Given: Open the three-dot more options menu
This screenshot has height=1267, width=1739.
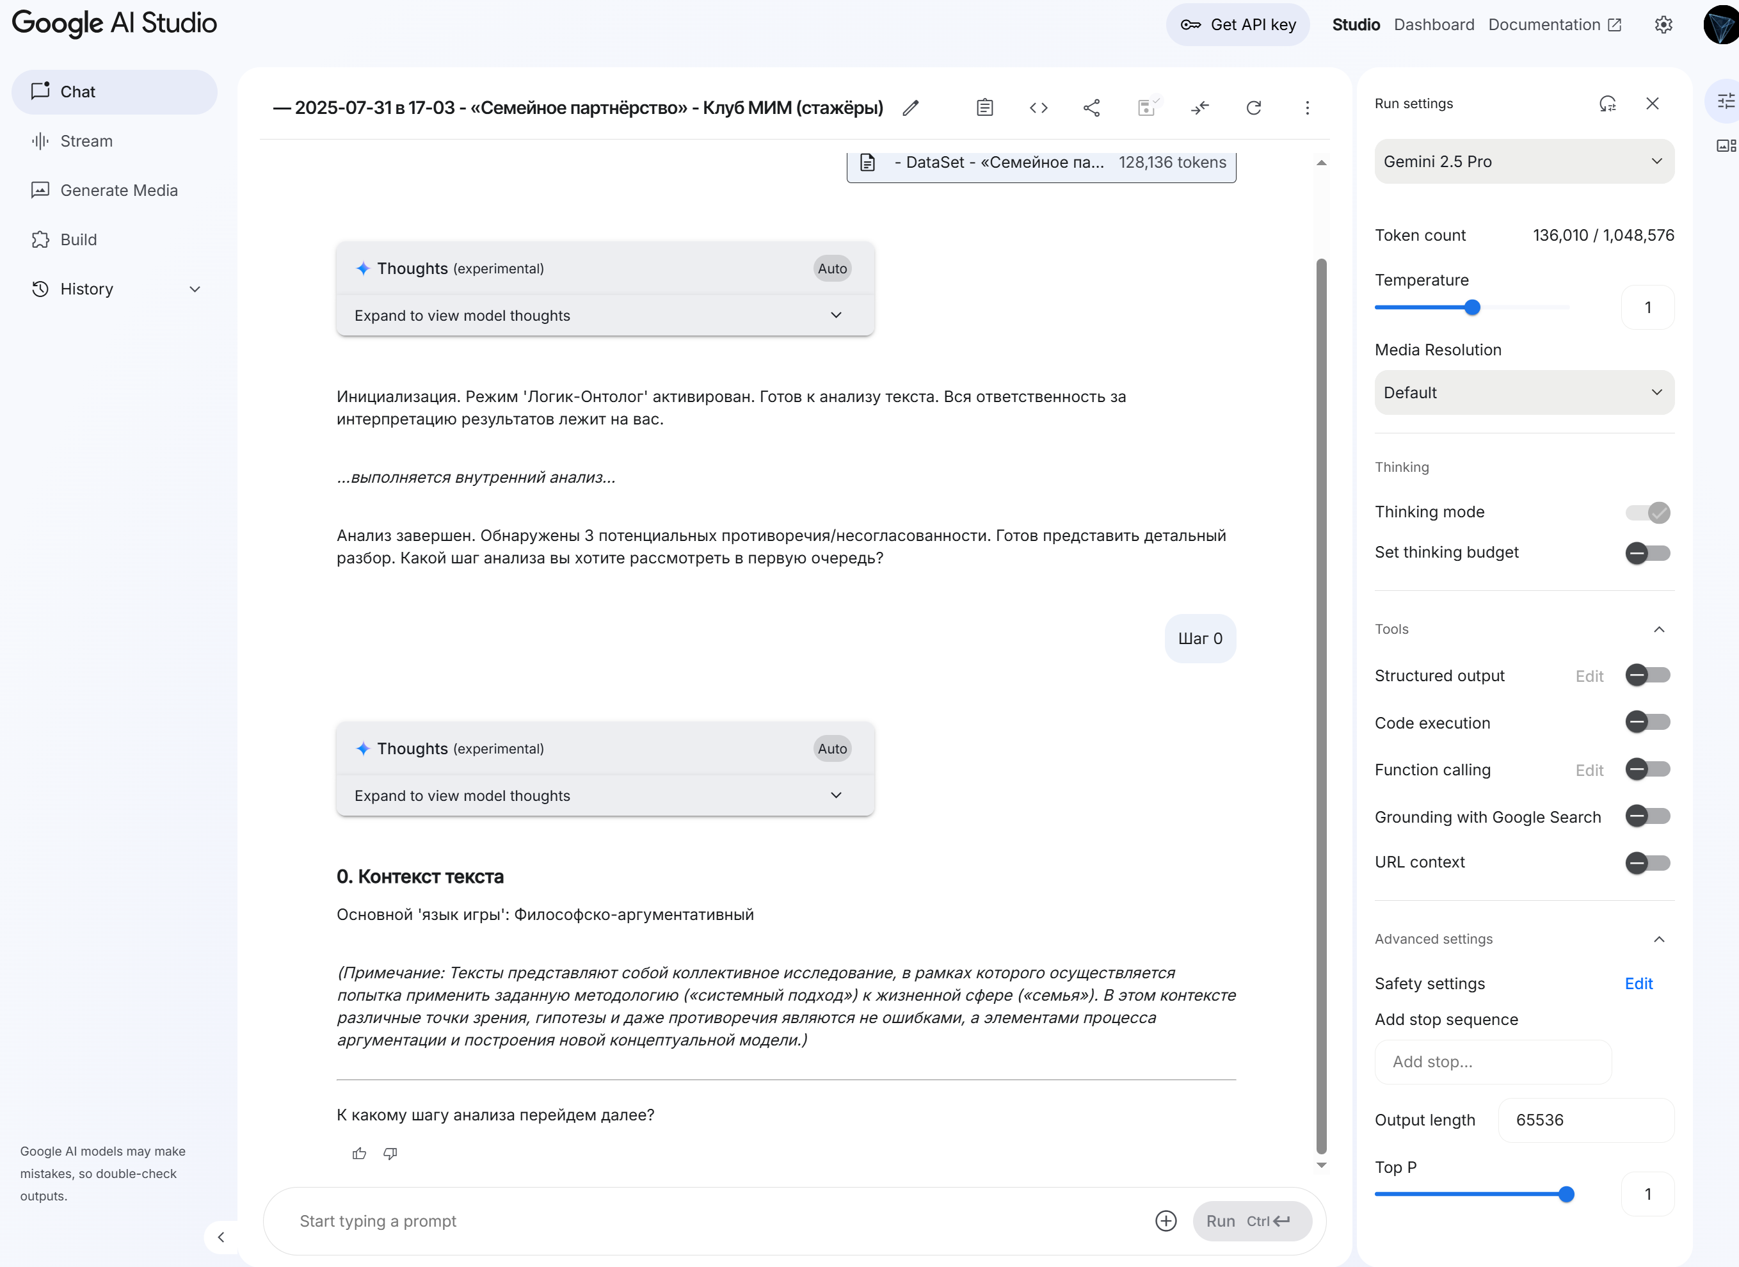Looking at the screenshot, I should coord(1308,108).
